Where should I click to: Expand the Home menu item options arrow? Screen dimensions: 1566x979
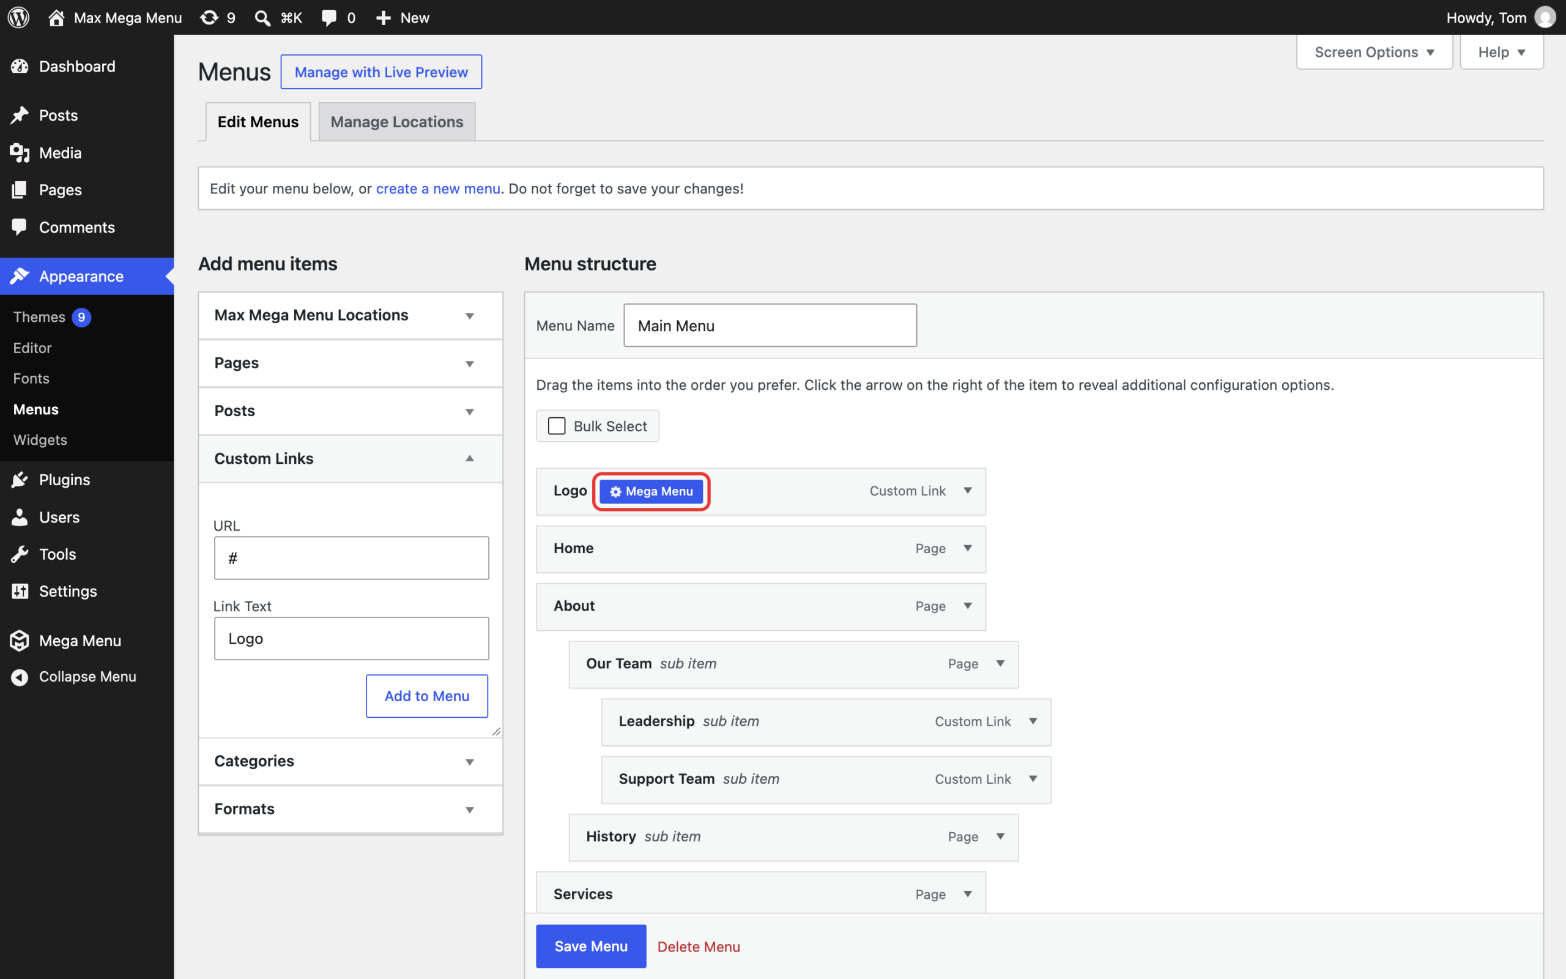click(x=967, y=548)
